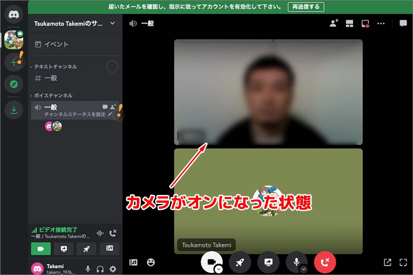Open camera options dropdown arrow
Viewport: 413px width, 275px height.
point(218,269)
